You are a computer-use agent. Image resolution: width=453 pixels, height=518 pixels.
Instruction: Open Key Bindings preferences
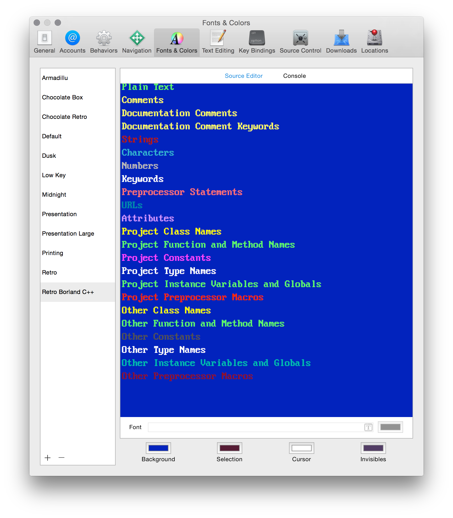pos(257,42)
